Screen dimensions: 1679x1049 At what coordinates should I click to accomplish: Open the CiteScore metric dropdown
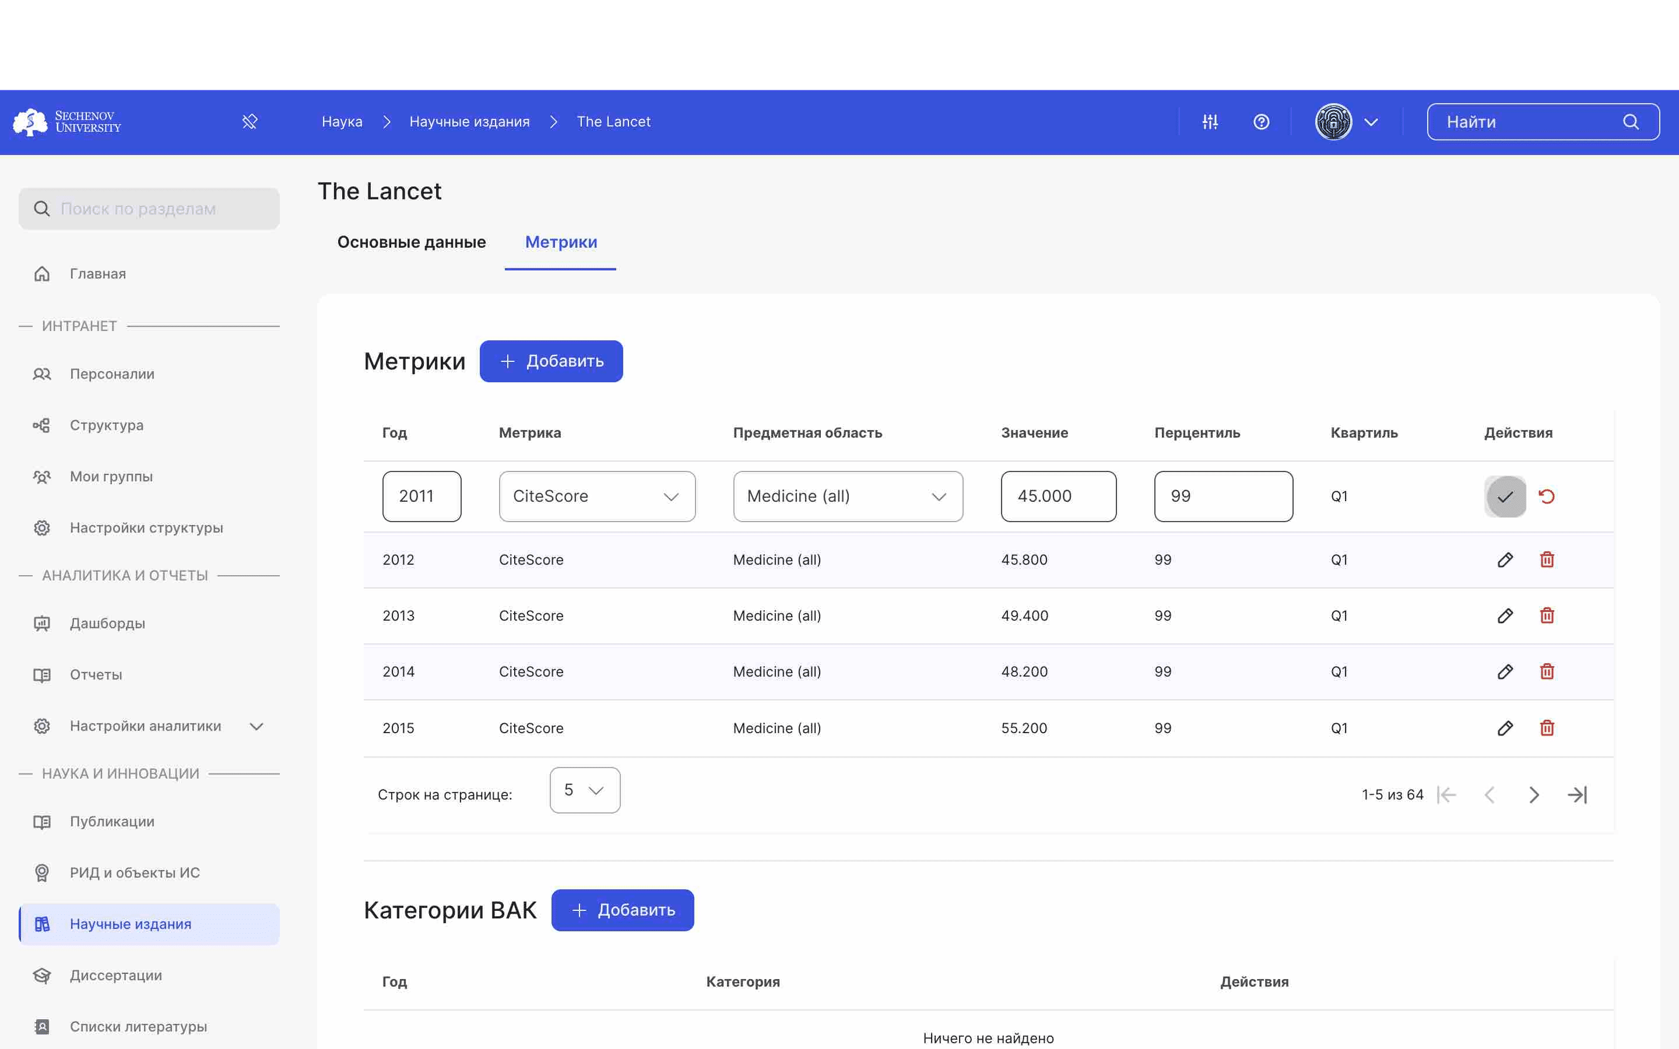point(598,497)
